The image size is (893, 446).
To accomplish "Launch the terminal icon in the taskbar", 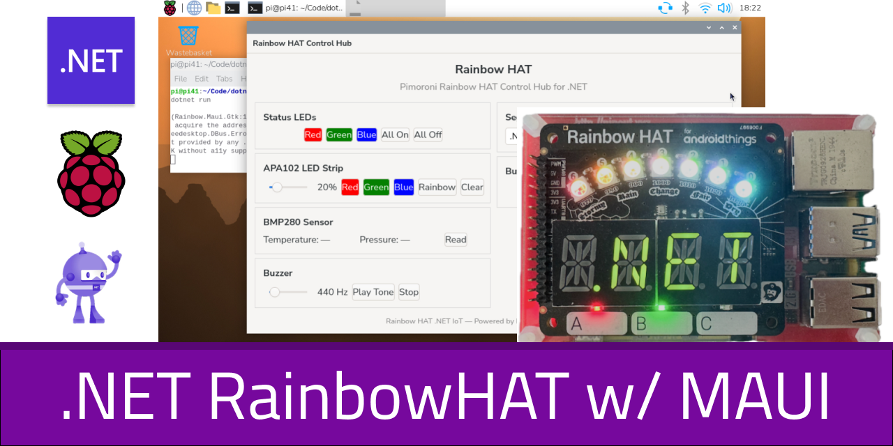I will pyautogui.click(x=233, y=8).
